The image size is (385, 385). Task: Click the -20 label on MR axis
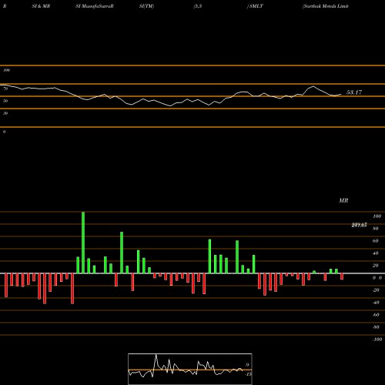pyautogui.click(x=376, y=290)
